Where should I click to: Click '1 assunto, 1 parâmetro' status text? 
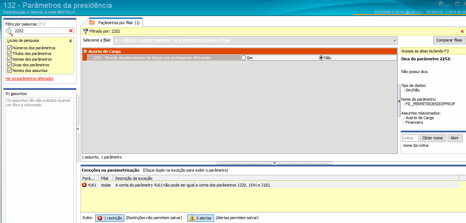point(102,157)
